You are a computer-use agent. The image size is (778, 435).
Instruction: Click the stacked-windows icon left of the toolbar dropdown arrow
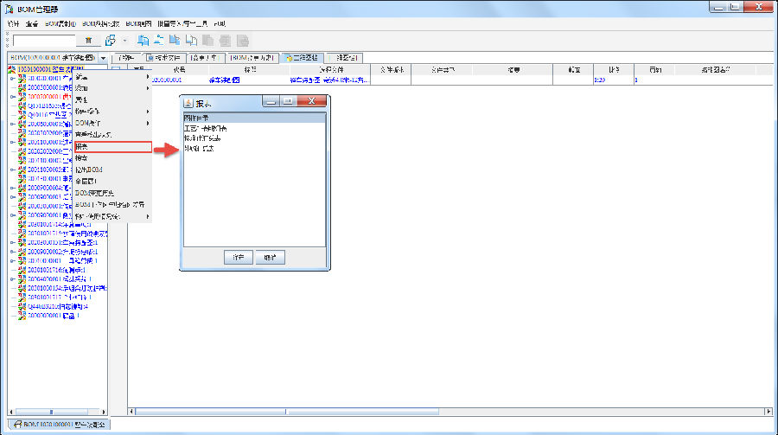pyautogui.click(x=111, y=41)
